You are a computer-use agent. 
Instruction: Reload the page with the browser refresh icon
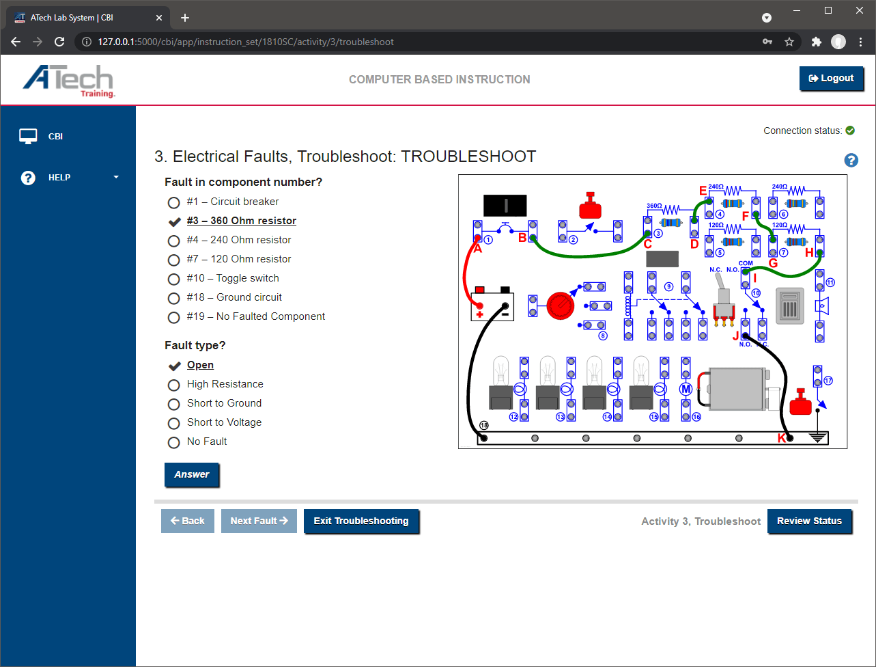pos(59,42)
